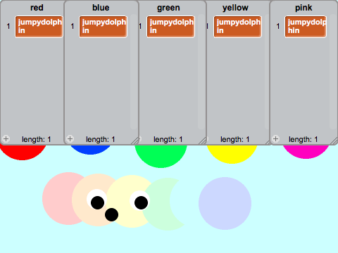Add an item to the blue list
Viewport: 338px width, 253px height.
click(x=70, y=139)
